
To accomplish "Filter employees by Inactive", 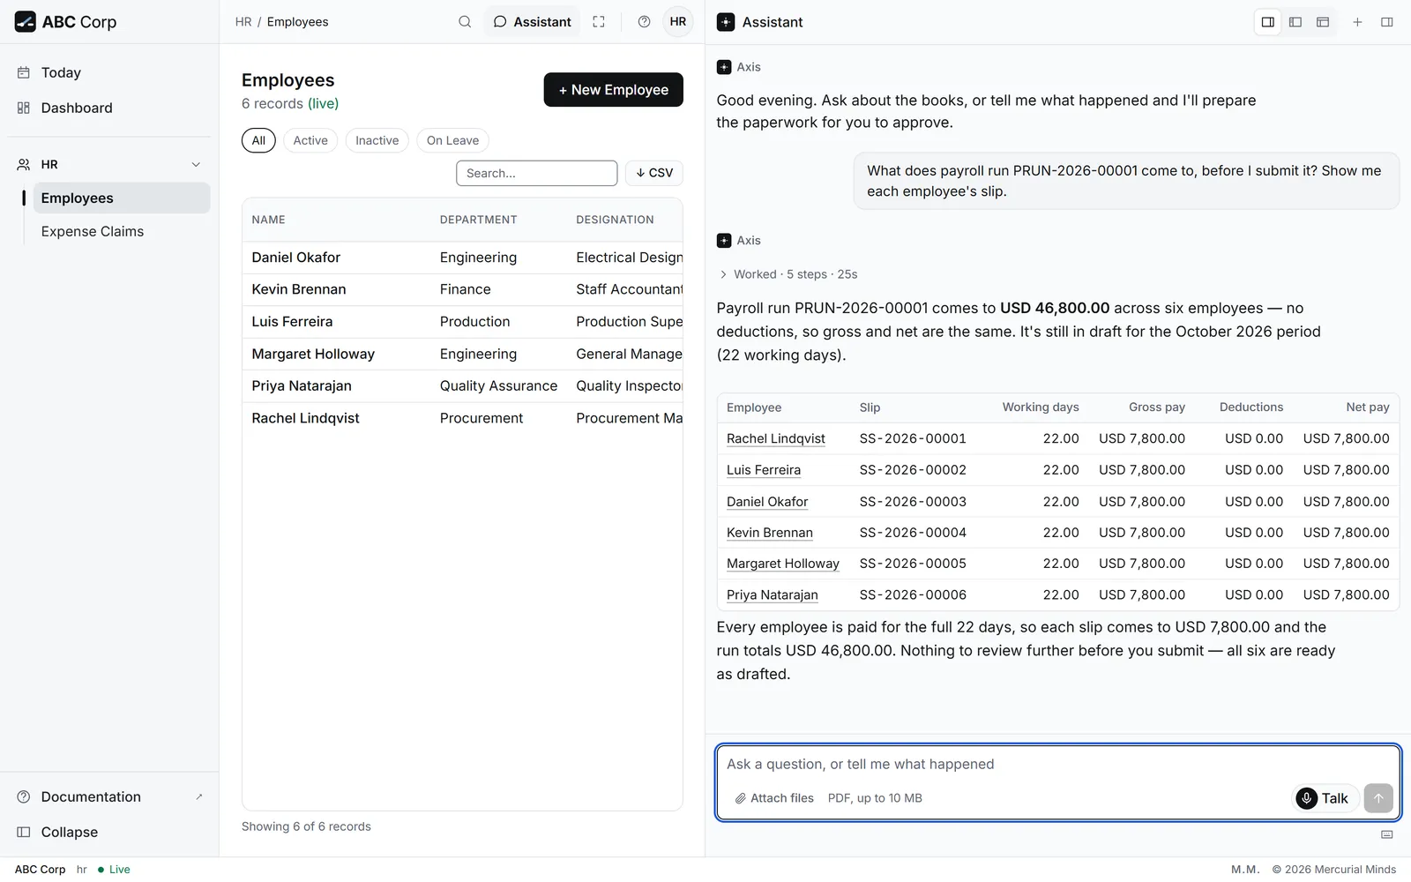I will (377, 140).
